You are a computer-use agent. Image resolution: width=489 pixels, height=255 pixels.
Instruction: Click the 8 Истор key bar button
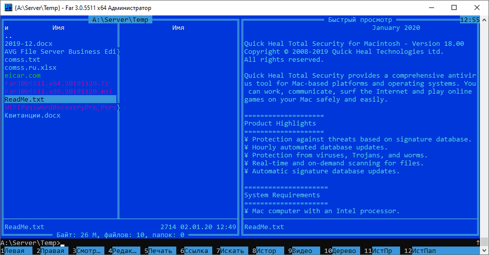(x=268, y=251)
